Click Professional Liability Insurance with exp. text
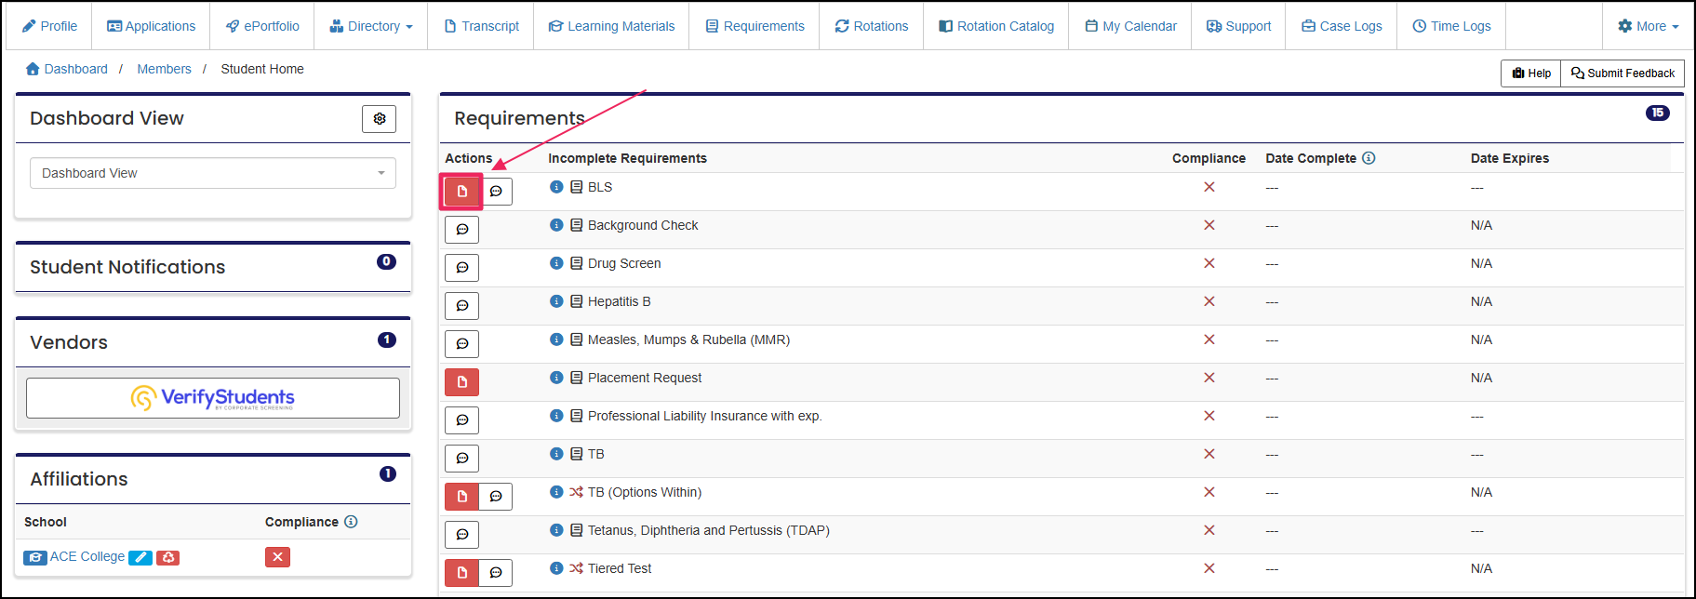The width and height of the screenshot is (1696, 599). [705, 416]
